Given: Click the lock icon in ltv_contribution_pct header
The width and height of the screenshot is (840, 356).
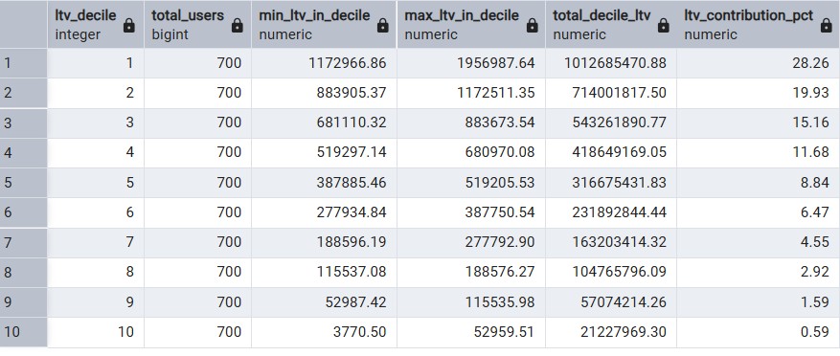Looking at the screenshot, I should click(x=826, y=25).
